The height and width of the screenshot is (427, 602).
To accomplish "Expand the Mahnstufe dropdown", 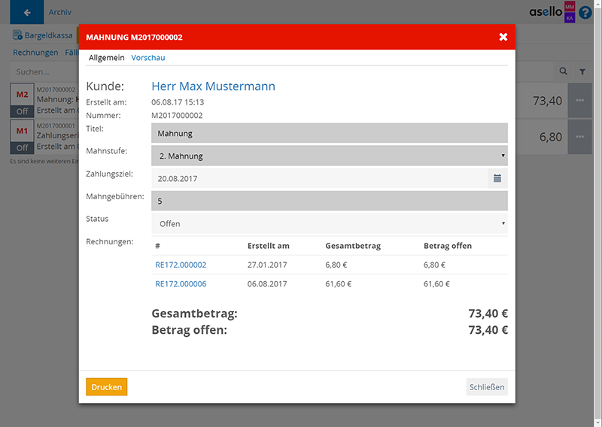I will tap(329, 156).
